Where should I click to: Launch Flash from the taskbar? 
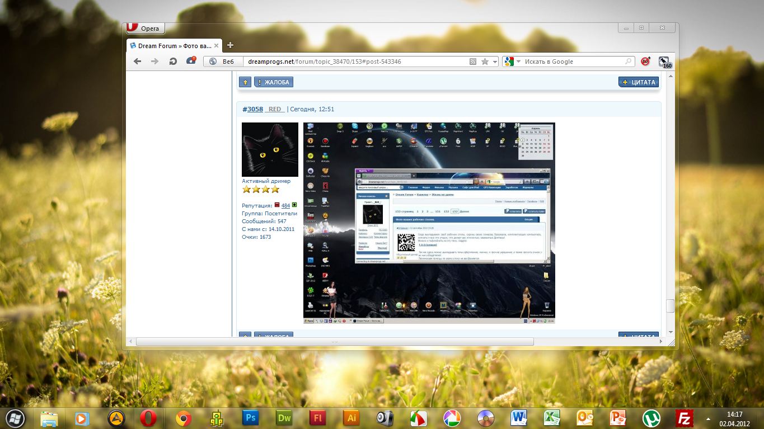coord(317,418)
